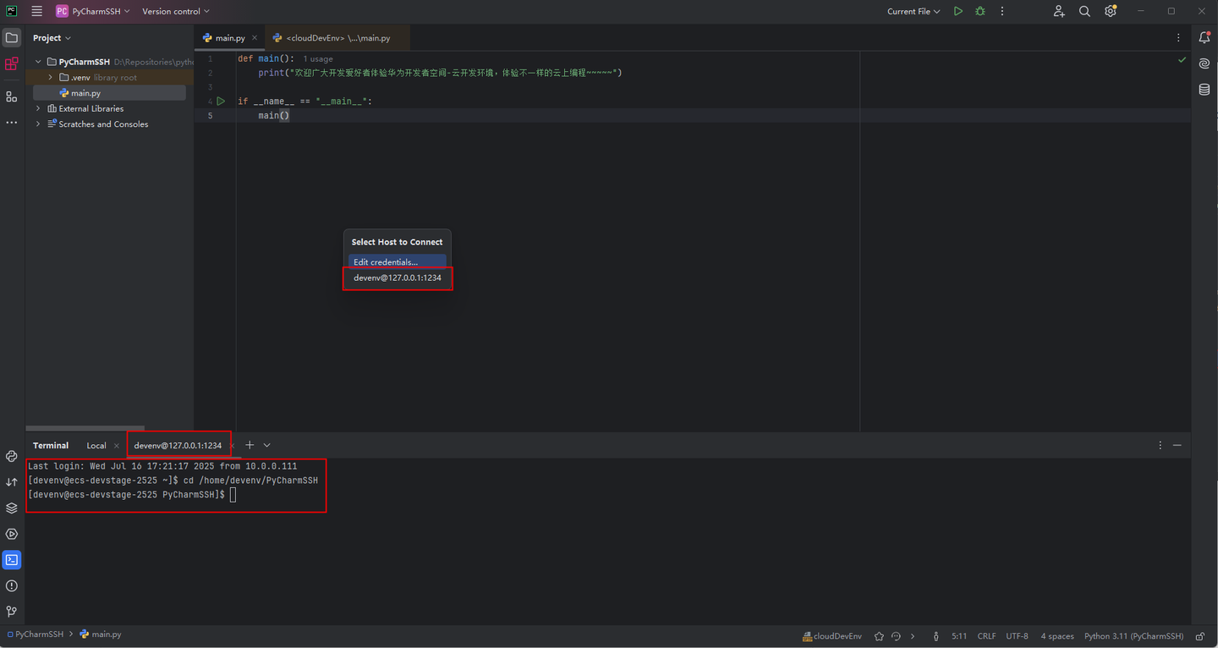Open the Database tool window
Screen dimensions: 1218x648
1204,90
